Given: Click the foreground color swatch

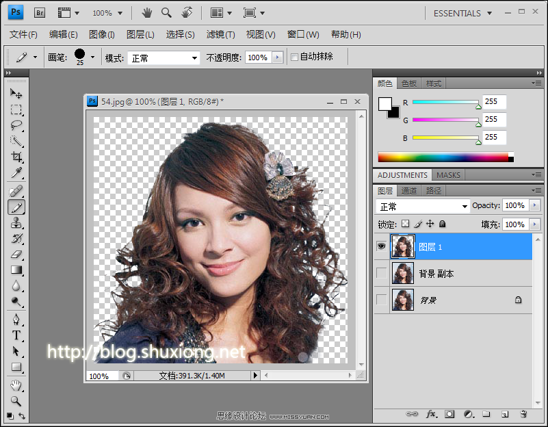Looking at the screenshot, I should click(384, 104).
